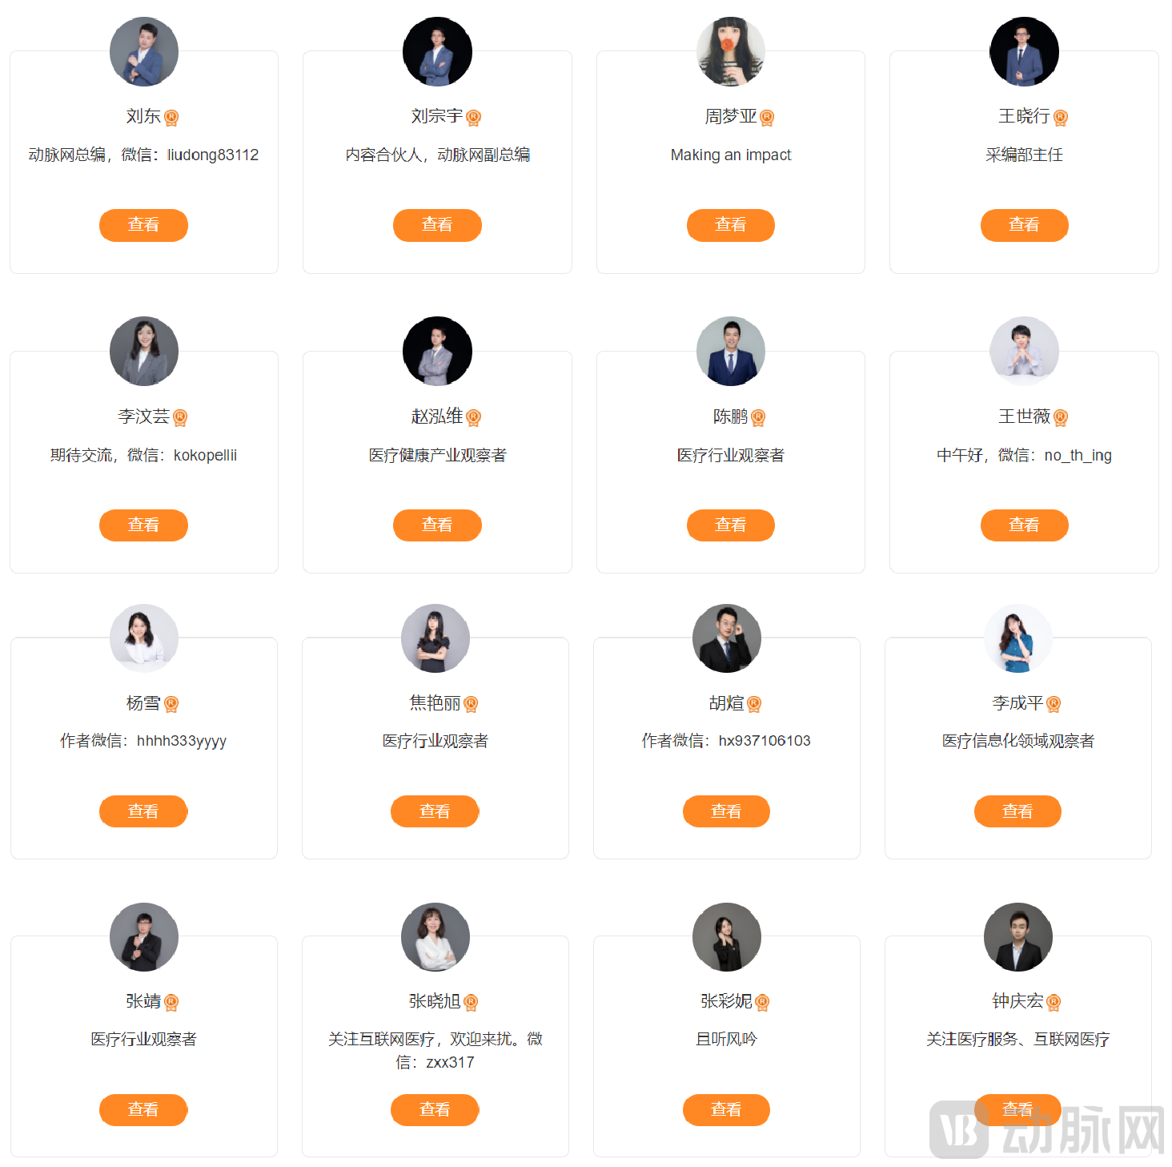Click the verified badge after 李成平
1172x1167 pixels.
pos(1054,704)
